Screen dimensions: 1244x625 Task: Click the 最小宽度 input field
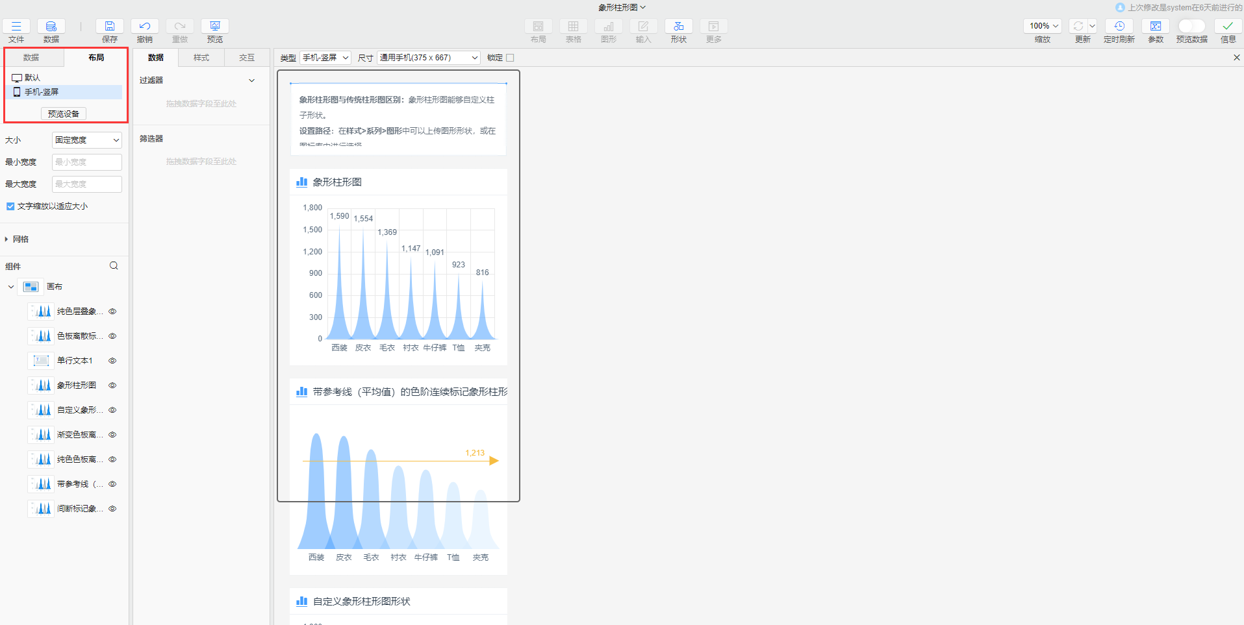(86, 162)
